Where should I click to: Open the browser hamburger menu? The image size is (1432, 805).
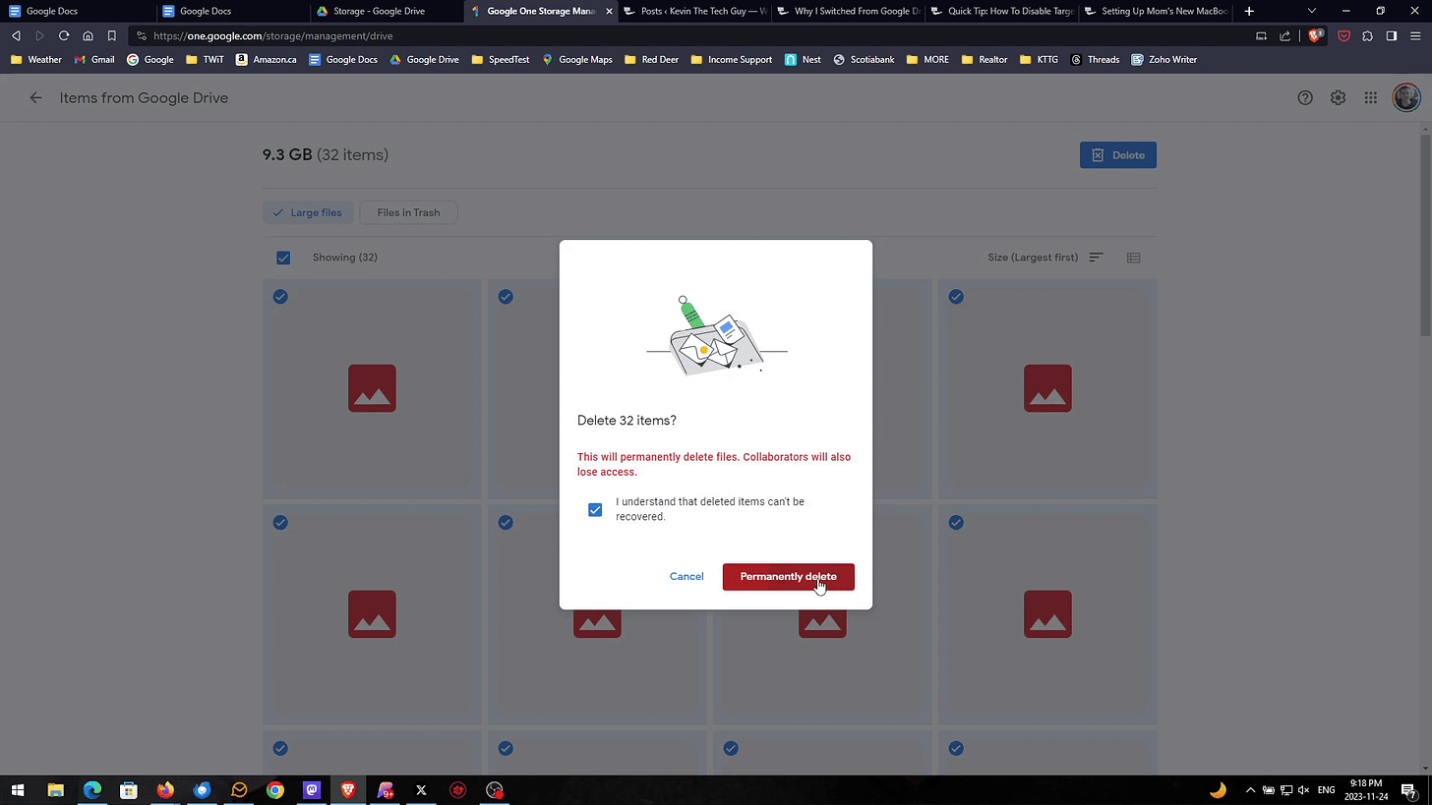[1415, 35]
